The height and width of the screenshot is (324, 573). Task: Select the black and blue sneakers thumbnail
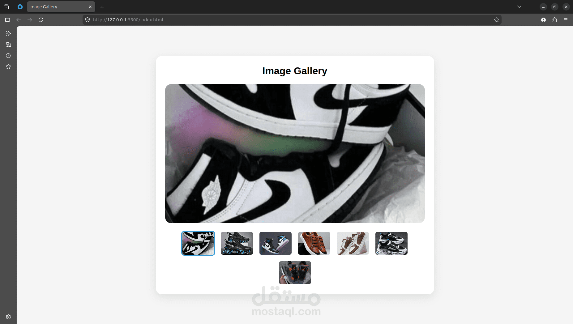pos(237,243)
